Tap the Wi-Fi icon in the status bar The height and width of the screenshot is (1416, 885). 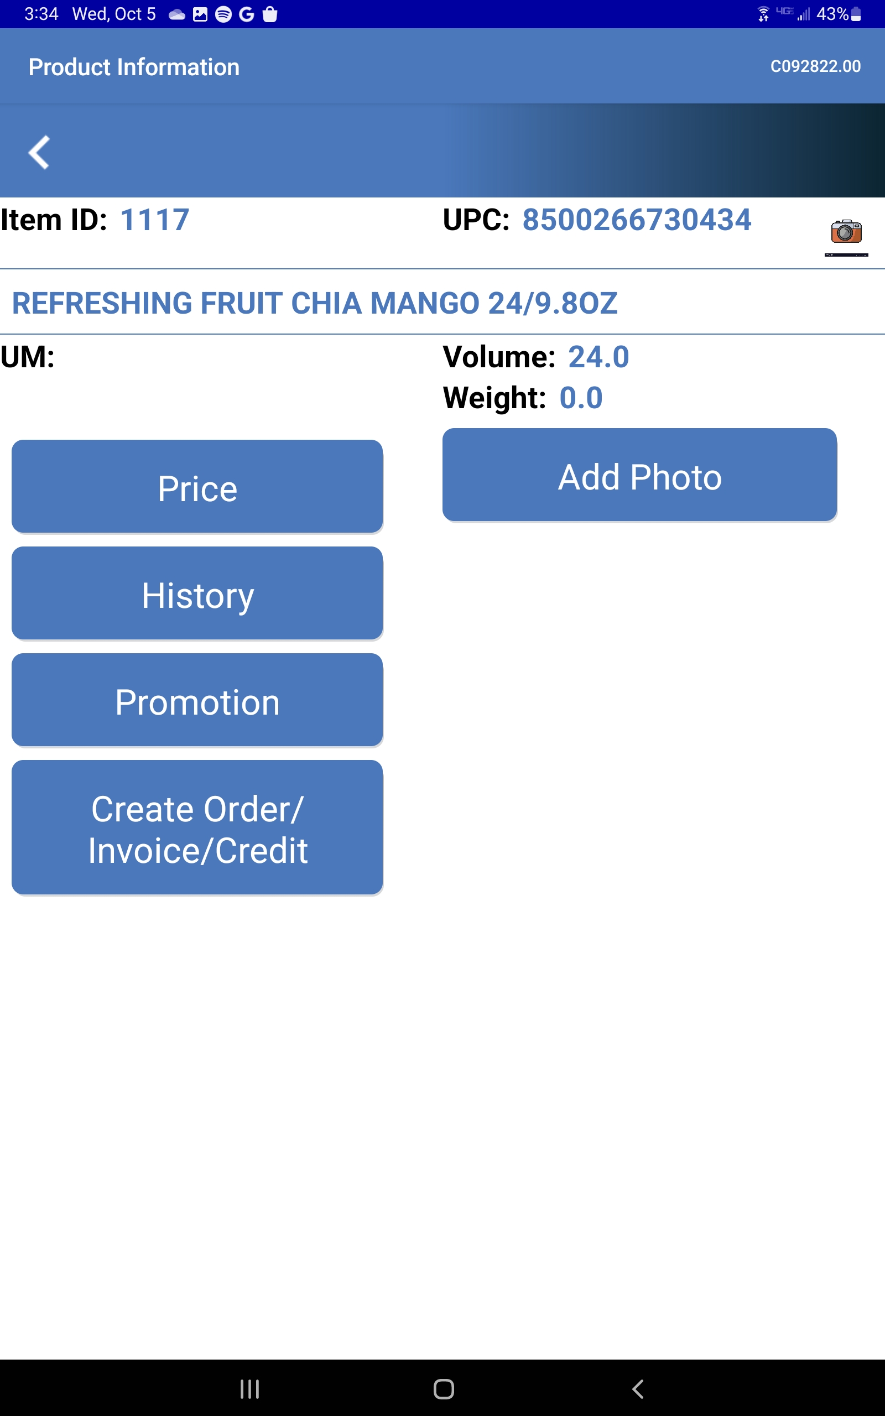point(763,14)
